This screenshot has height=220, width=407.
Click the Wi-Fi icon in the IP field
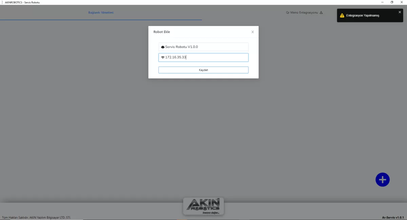pyautogui.click(x=163, y=57)
